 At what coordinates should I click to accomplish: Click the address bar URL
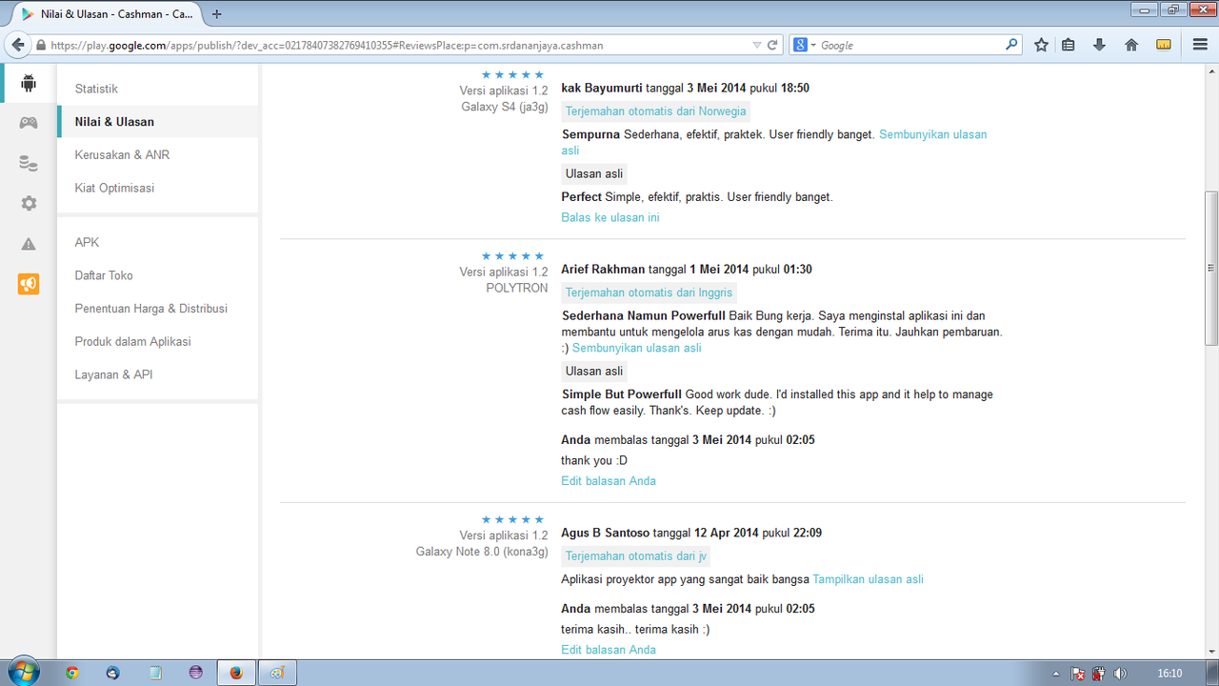point(327,45)
